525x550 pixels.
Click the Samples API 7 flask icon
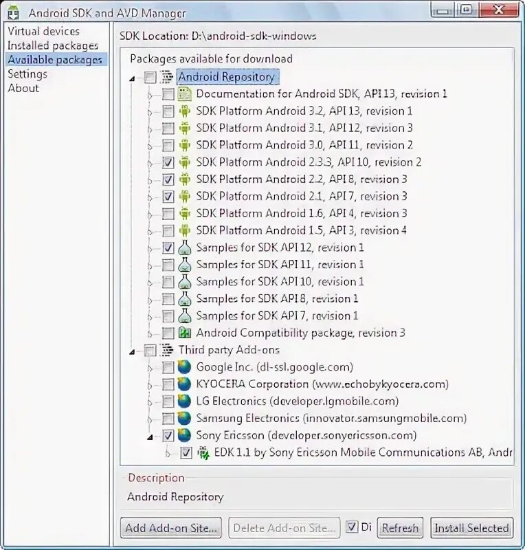(184, 316)
